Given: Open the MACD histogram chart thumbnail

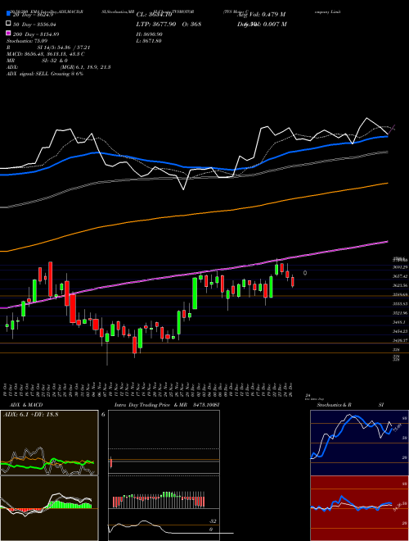Looking at the screenshot, I should pos(49,508).
